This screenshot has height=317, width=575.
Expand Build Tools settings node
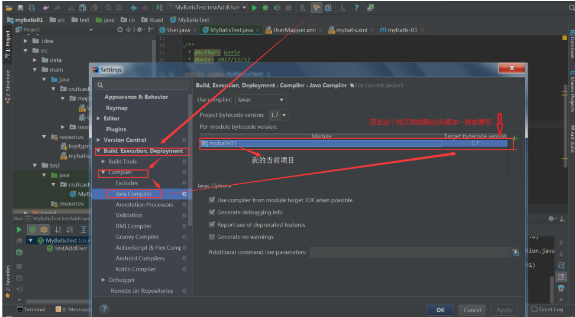[x=103, y=161]
